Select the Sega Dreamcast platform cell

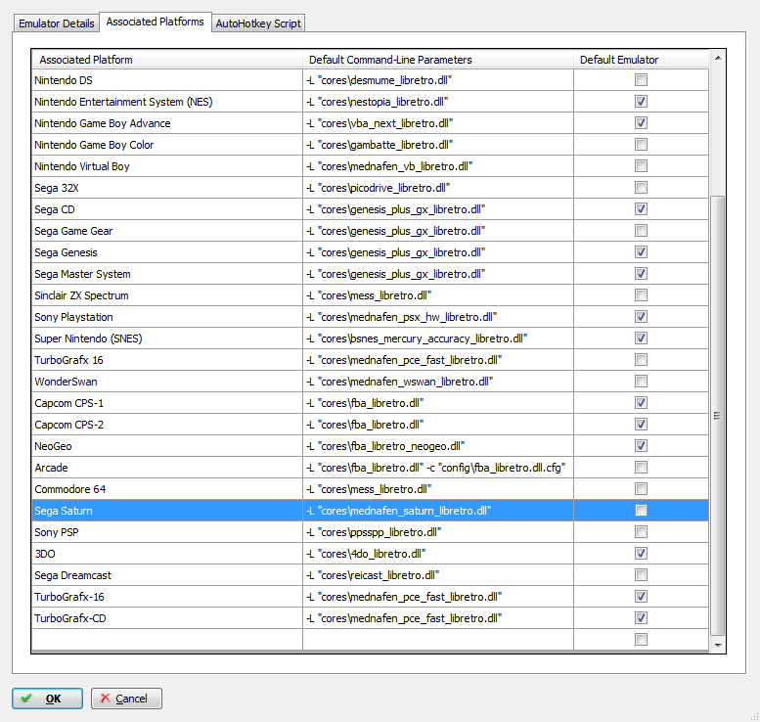pos(167,575)
